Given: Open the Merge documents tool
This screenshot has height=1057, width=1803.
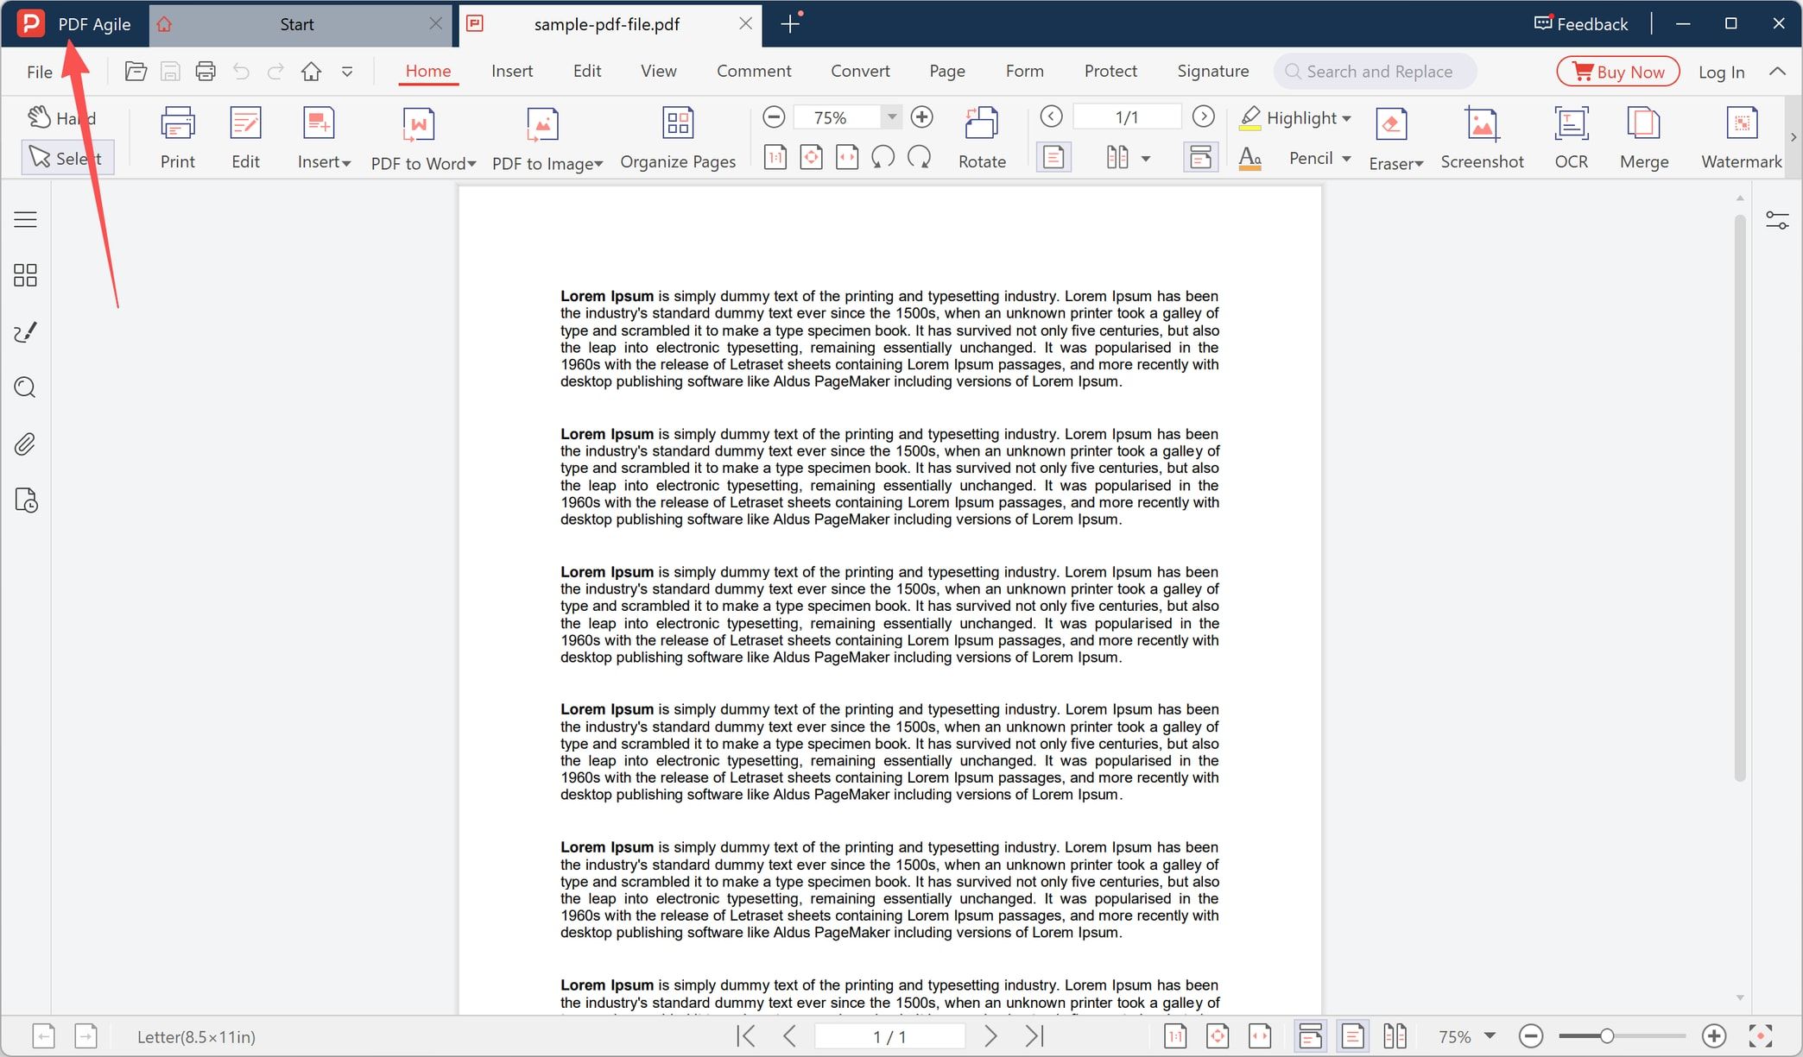Looking at the screenshot, I should (x=1643, y=138).
